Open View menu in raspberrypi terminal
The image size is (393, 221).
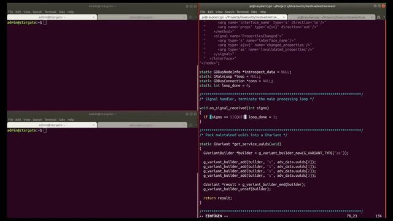click(219, 12)
